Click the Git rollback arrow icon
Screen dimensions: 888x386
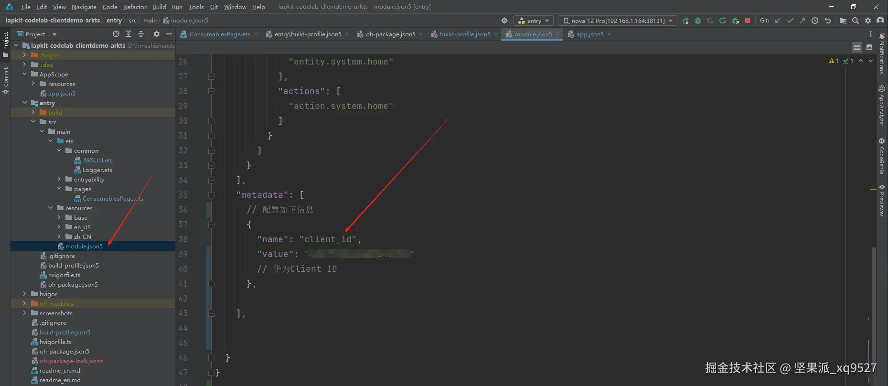point(827,21)
